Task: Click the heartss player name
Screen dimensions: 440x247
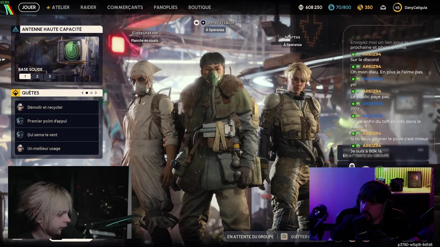Action: [292, 37]
